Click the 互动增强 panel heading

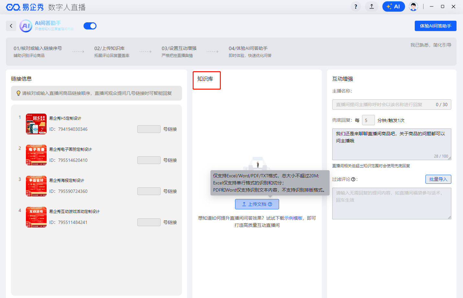343,79
